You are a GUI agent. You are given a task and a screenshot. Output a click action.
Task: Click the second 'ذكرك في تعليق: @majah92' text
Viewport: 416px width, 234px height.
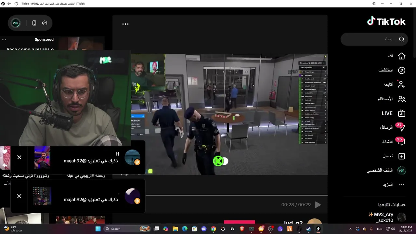coord(91,200)
